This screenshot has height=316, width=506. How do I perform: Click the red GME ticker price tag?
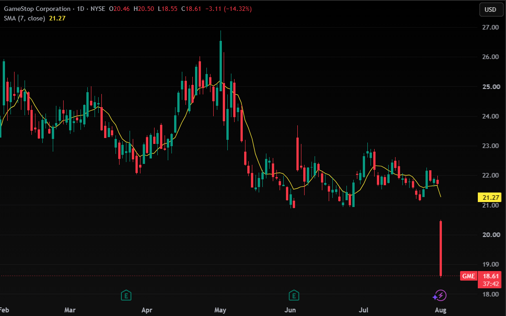click(469, 276)
